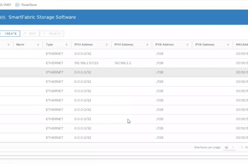The image size is (248, 164).
Task: Sort by IPV6 Address column header
Action: point(164,44)
